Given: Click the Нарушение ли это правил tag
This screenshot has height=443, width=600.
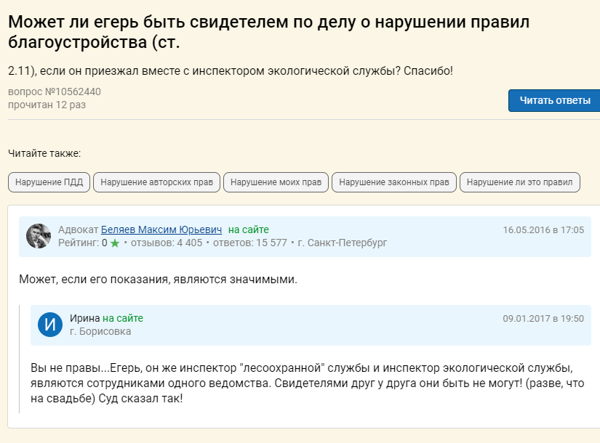Looking at the screenshot, I should coord(519,182).
